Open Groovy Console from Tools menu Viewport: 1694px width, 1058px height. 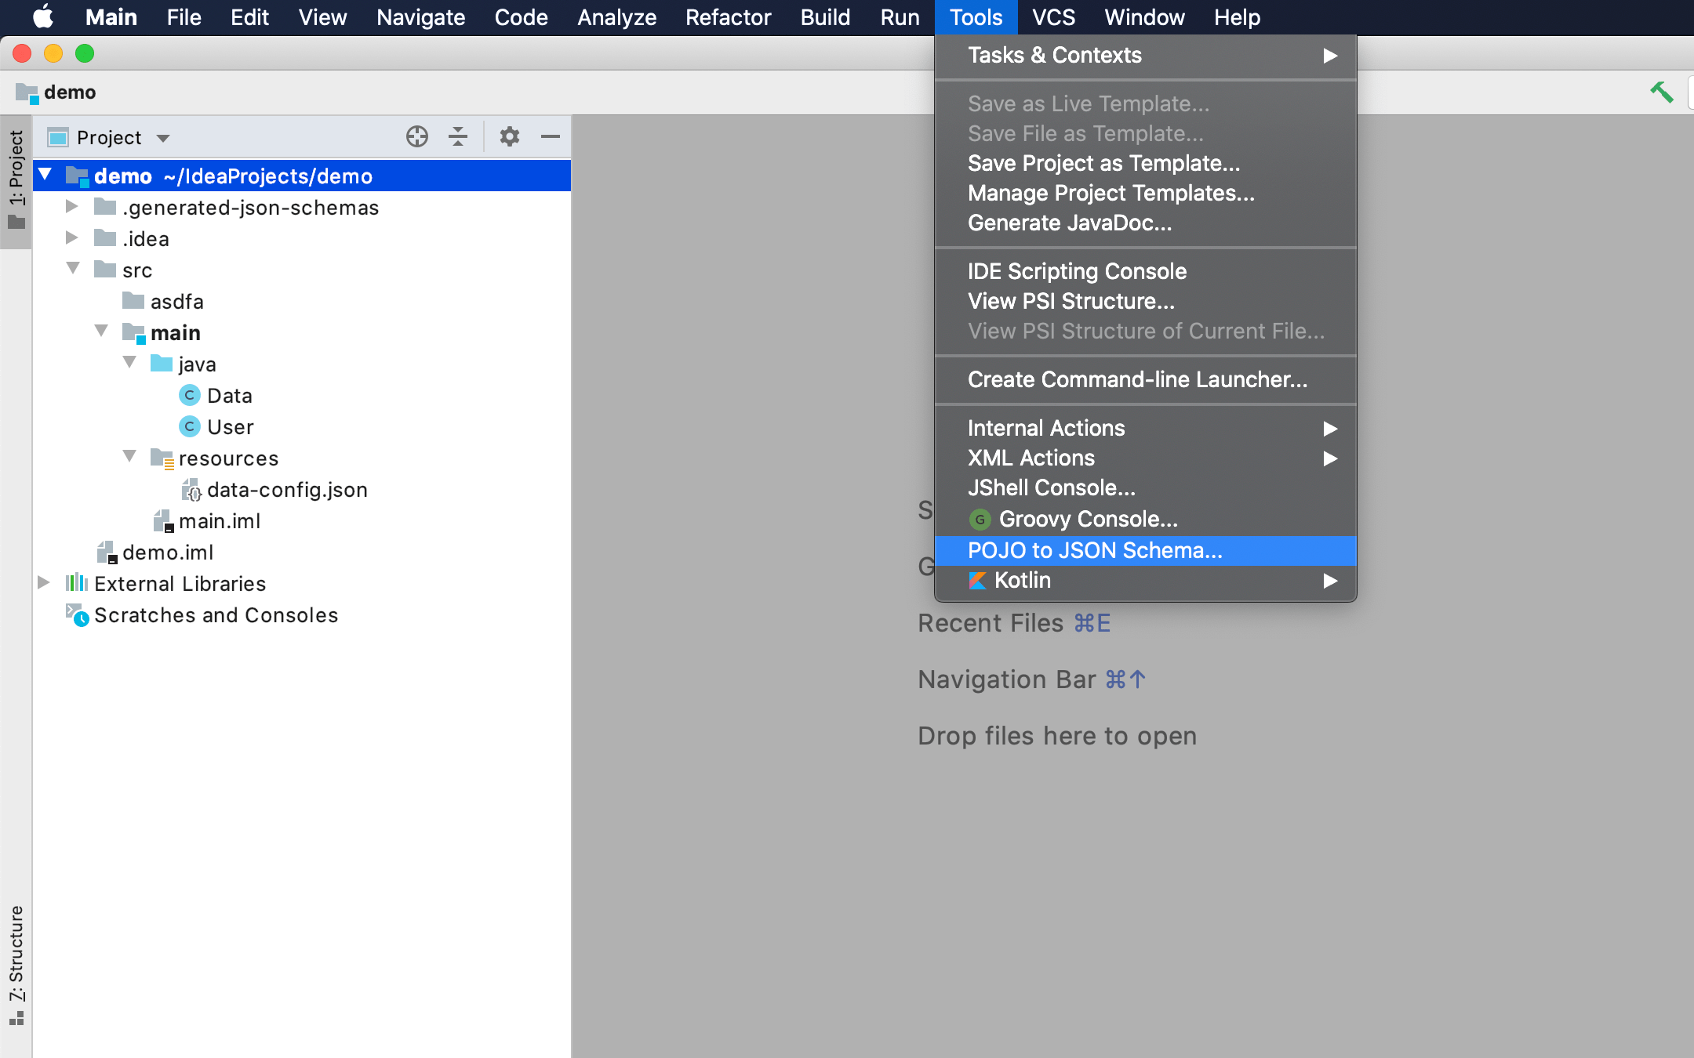click(x=1087, y=518)
